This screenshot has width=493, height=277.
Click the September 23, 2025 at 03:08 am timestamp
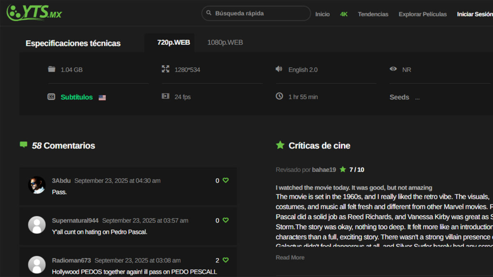pyautogui.click(x=138, y=260)
